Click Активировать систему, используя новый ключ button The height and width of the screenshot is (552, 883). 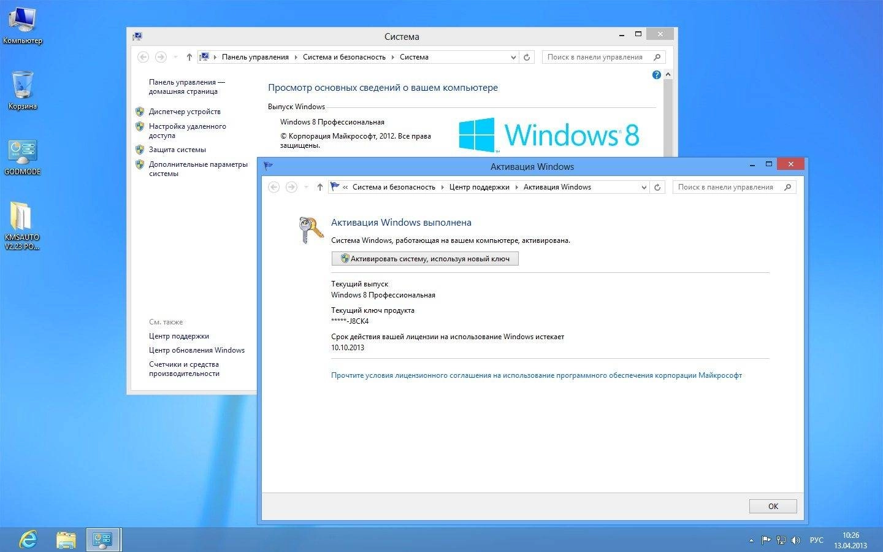(x=425, y=259)
